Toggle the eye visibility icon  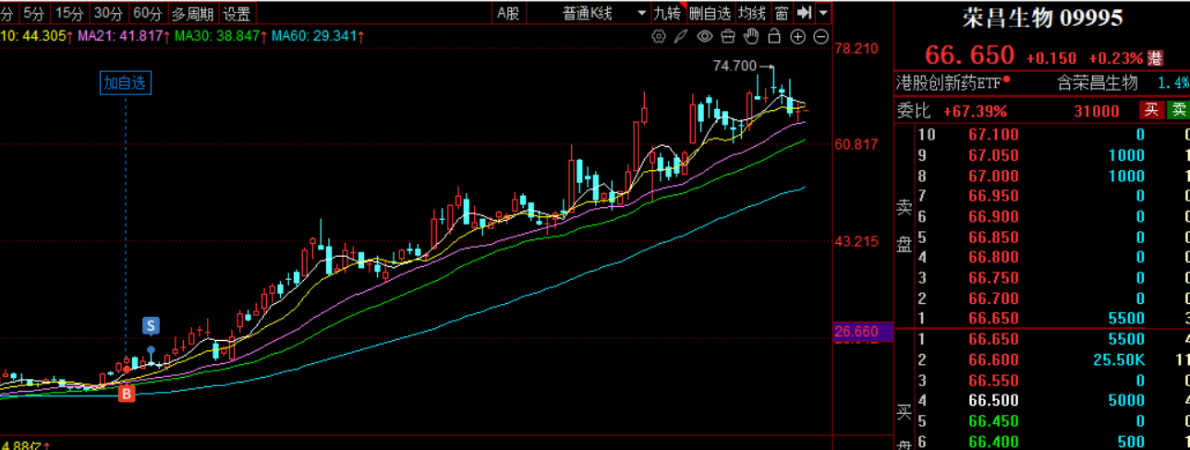(x=705, y=36)
